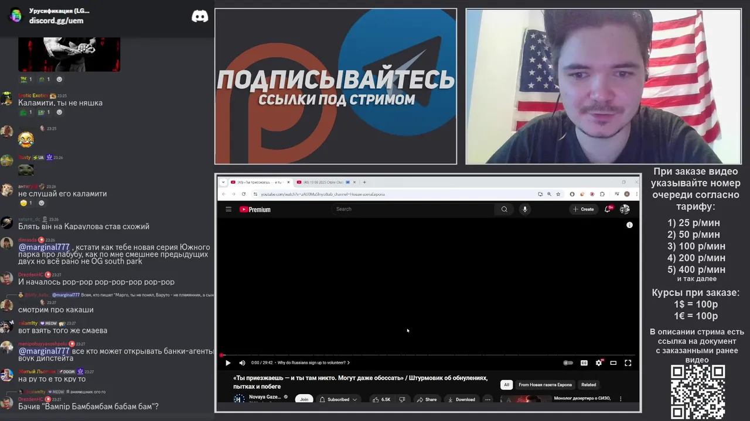Select the All filter chip

507,385
